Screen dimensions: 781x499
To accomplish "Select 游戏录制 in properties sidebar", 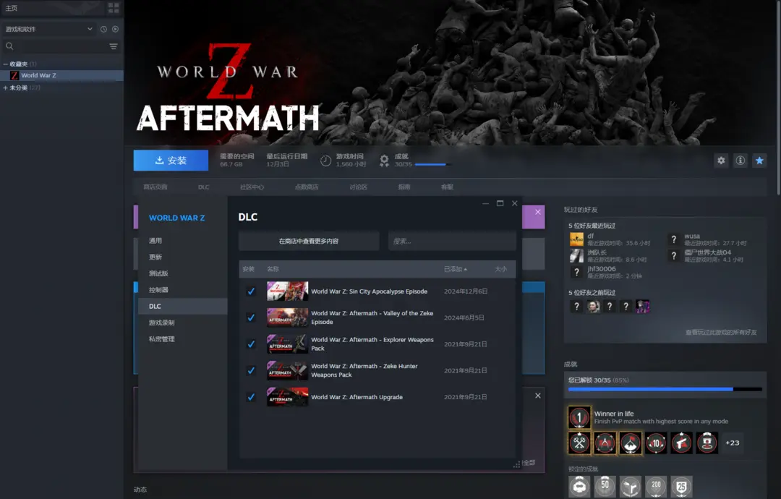I will [x=183, y=323].
